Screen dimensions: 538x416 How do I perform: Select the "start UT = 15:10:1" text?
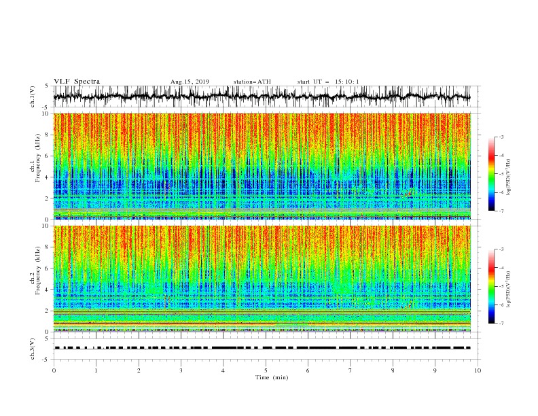(x=328, y=82)
